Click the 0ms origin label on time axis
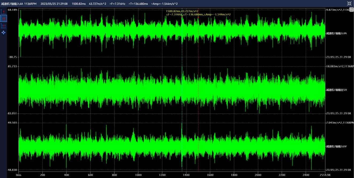This screenshot has width=354, height=178. coord(18,175)
